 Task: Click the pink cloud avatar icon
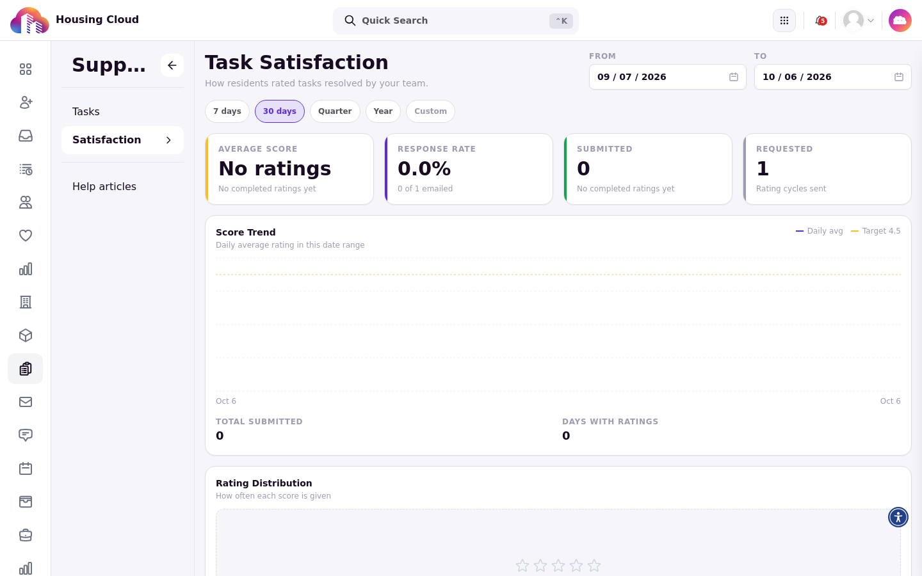[900, 20]
